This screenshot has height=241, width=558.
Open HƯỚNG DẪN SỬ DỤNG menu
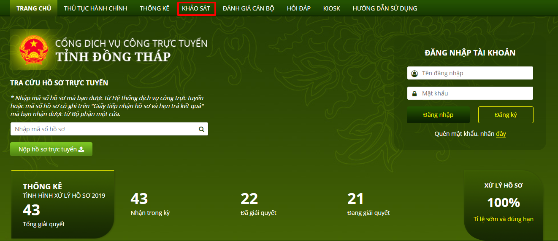tap(385, 8)
